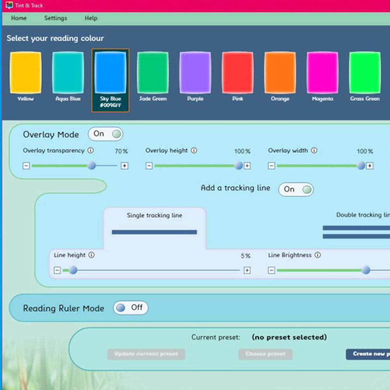This screenshot has height=390, width=390.
Task: Choose the Grass Green reading colour
Action: [x=365, y=73]
